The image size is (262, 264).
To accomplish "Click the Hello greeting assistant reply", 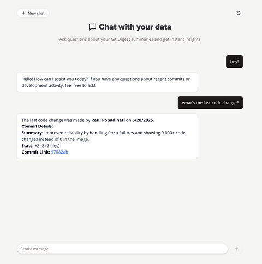I will [x=108, y=82].
